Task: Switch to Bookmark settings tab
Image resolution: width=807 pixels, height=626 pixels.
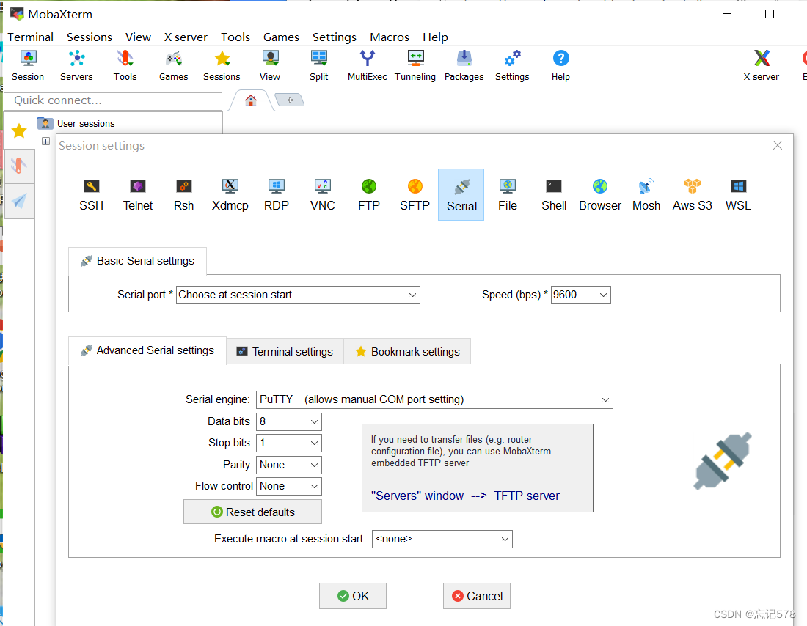Action: 407,351
